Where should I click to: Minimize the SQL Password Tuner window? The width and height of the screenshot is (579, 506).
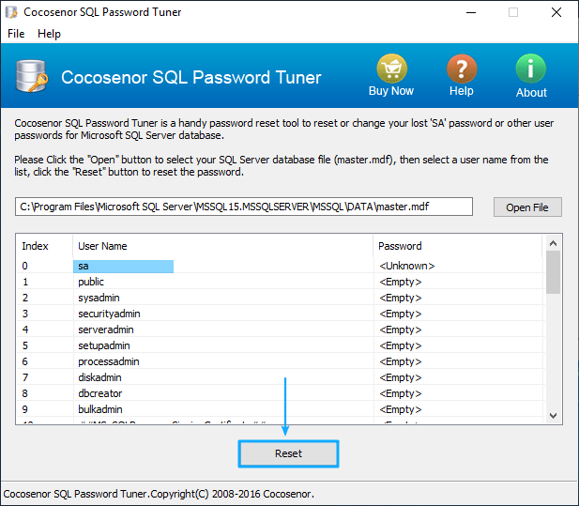pyautogui.click(x=471, y=12)
